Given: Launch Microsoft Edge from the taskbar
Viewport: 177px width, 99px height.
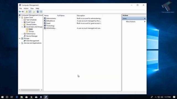Looking at the screenshot, I should coord(17,97).
